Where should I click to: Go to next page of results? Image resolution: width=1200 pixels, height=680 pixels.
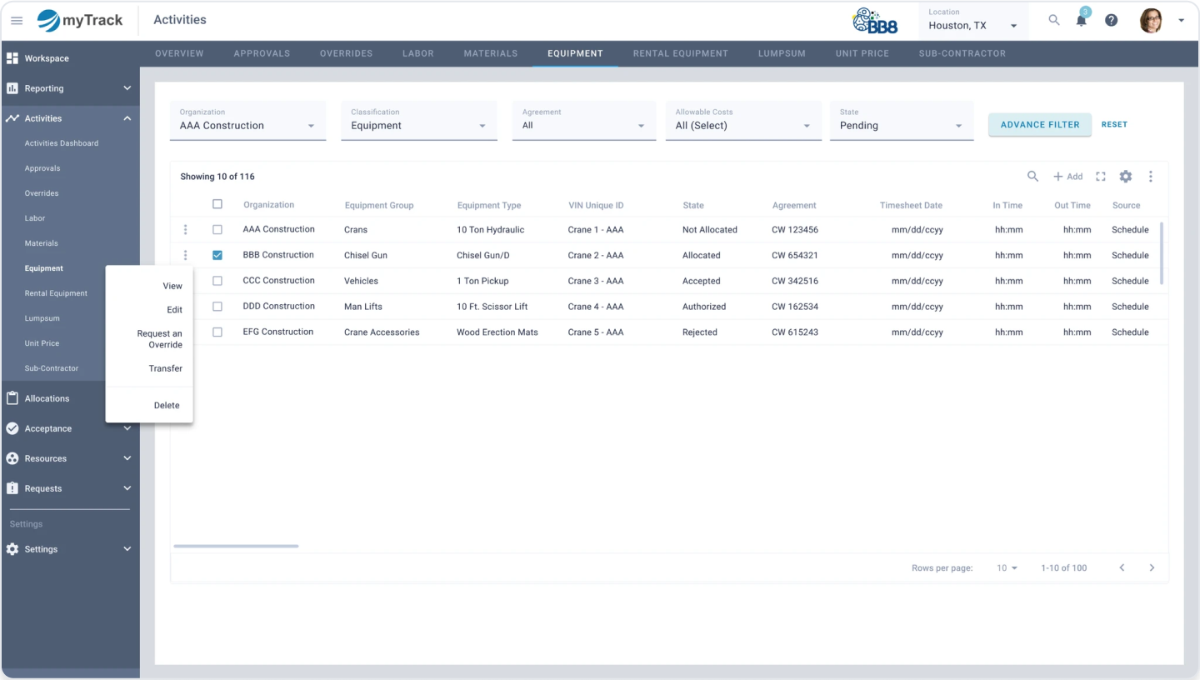coord(1152,567)
